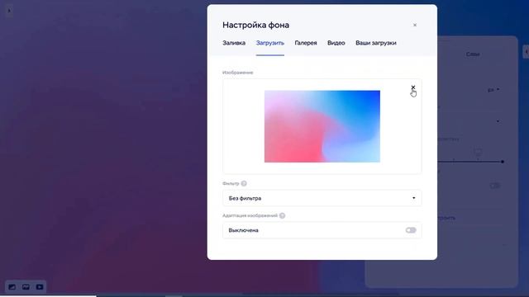Open help icon next to Фильтр
The height and width of the screenshot is (297, 529).
pyautogui.click(x=244, y=183)
